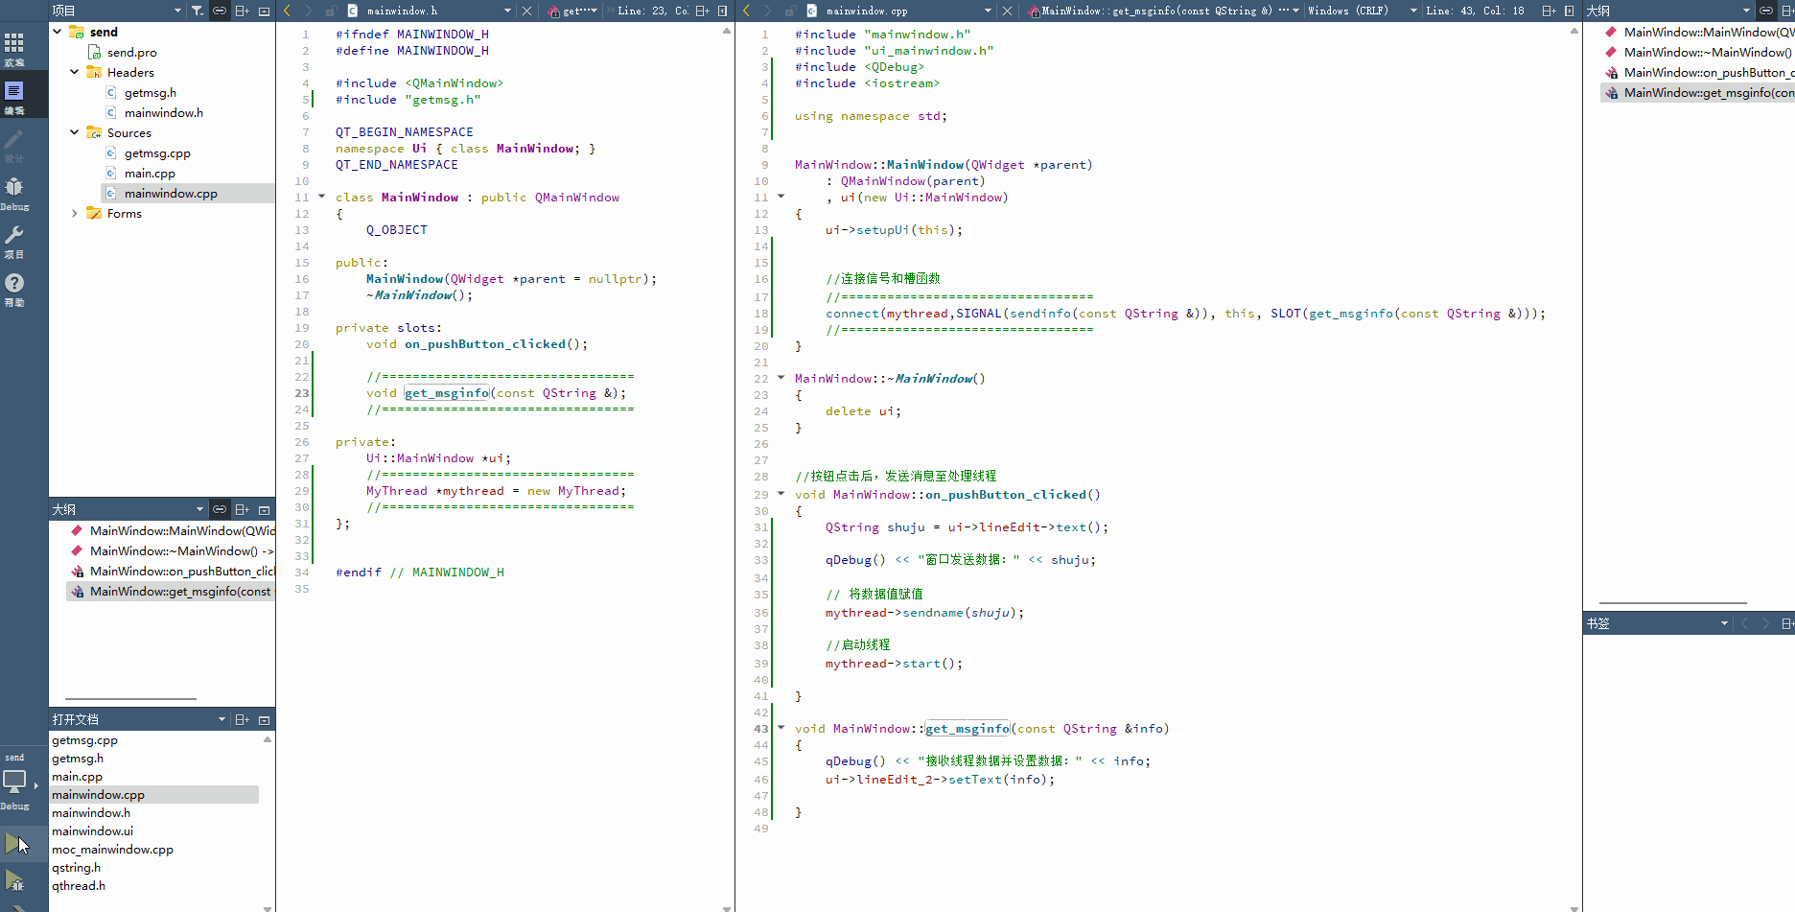Image resolution: width=1795 pixels, height=912 pixels.
Task: Go to next bookmark in the bookmarks panel
Action: tap(1765, 623)
